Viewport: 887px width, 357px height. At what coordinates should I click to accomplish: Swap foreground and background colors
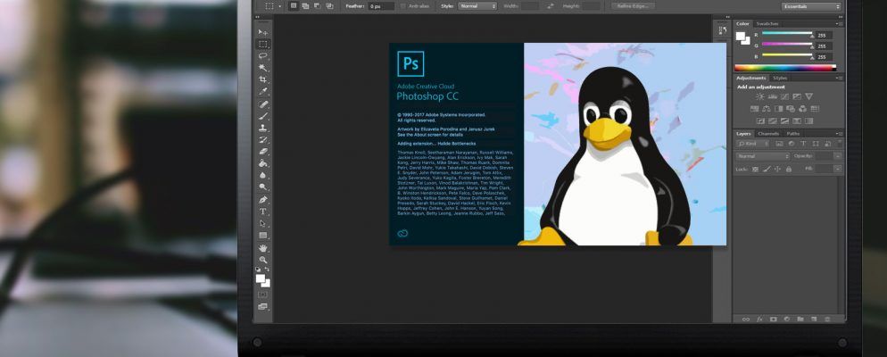point(268,270)
